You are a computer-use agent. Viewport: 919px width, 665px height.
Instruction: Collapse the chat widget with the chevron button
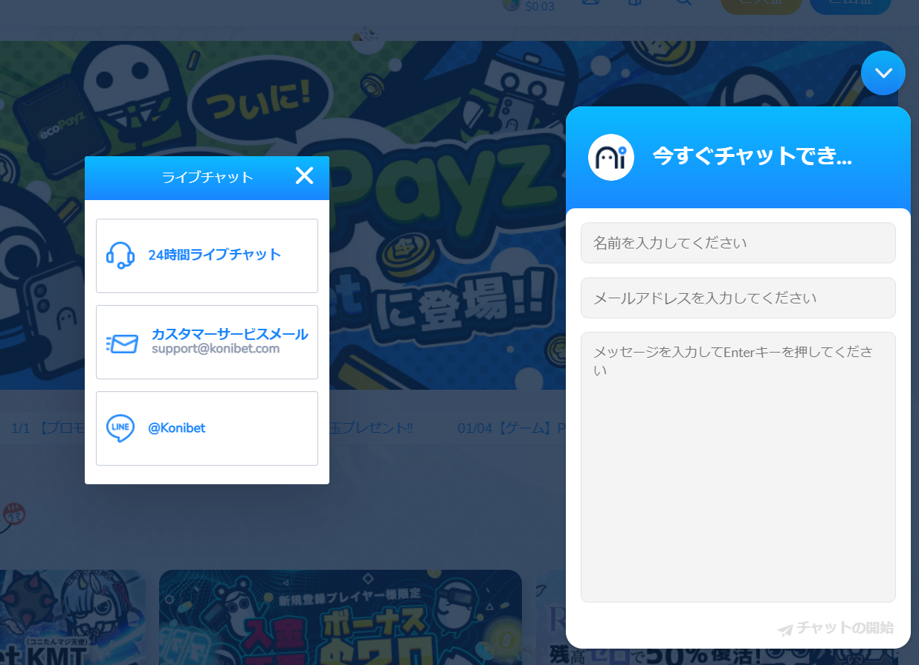point(883,73)
